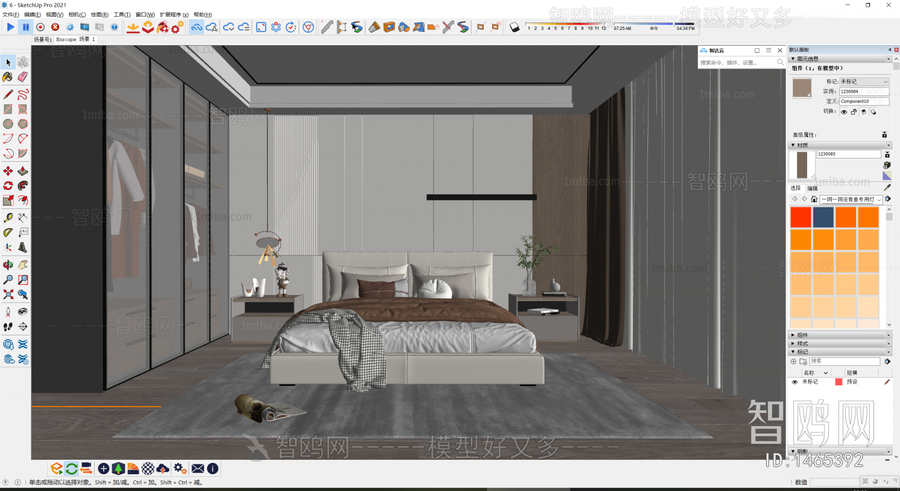Click the Enscape pause live updates icon

26,27
